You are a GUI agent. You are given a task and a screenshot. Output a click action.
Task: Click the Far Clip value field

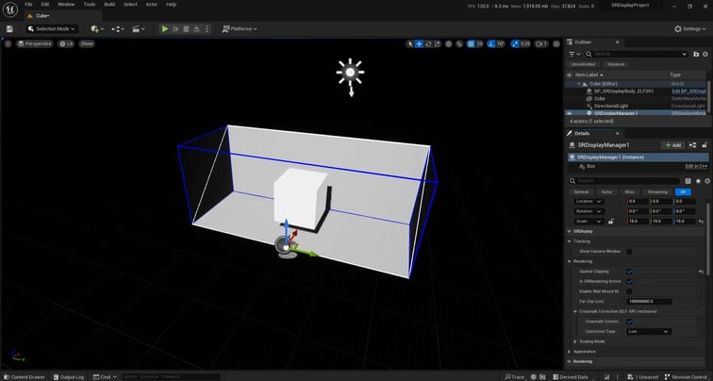(650, 301)
